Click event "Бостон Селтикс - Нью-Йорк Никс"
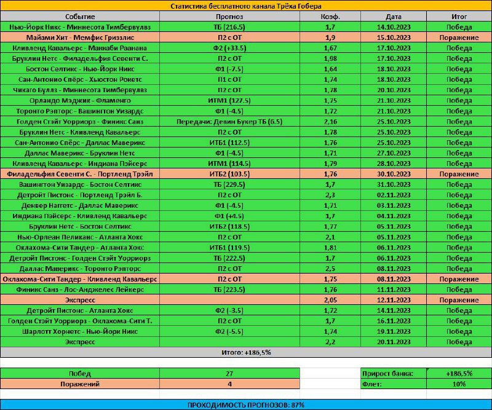 click(x=80, y=69)
